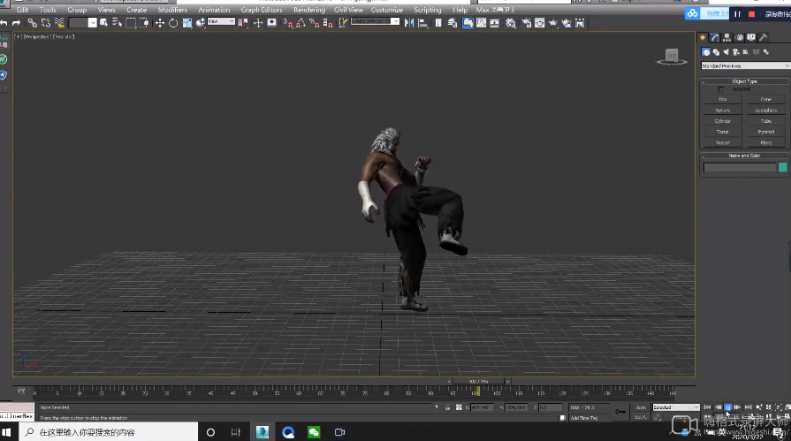Toggle Angle Snap on toolbar
The width and height of the screenshot is (791, 441).
301,23
